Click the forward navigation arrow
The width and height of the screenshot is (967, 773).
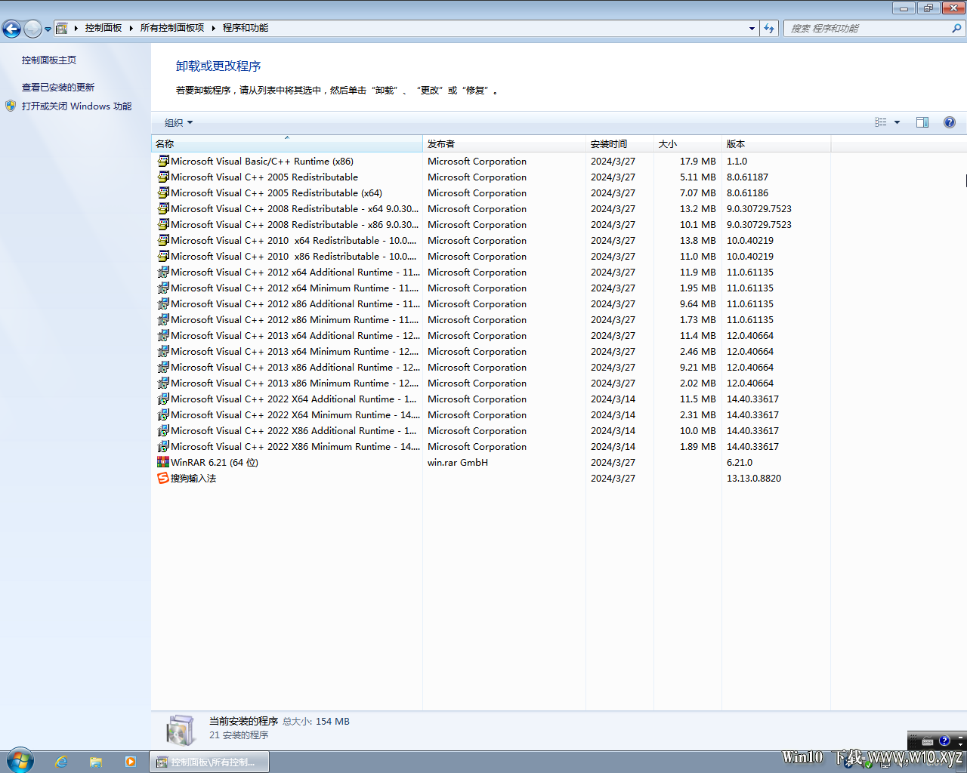(x=32, y=29)
